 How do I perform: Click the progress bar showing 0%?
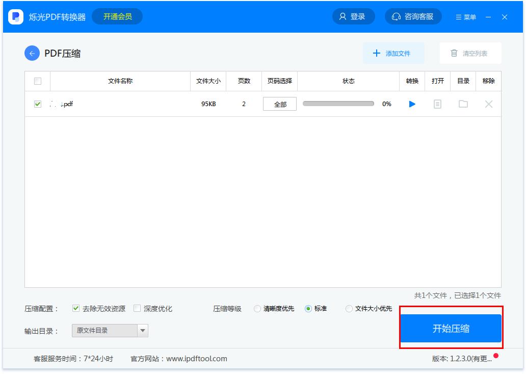click(337, 104)
